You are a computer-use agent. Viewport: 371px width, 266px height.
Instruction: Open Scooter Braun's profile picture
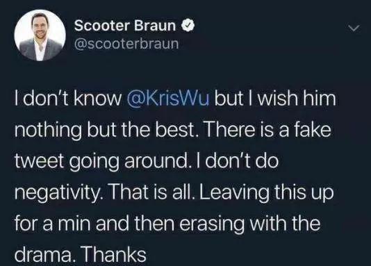click(40, 35)
